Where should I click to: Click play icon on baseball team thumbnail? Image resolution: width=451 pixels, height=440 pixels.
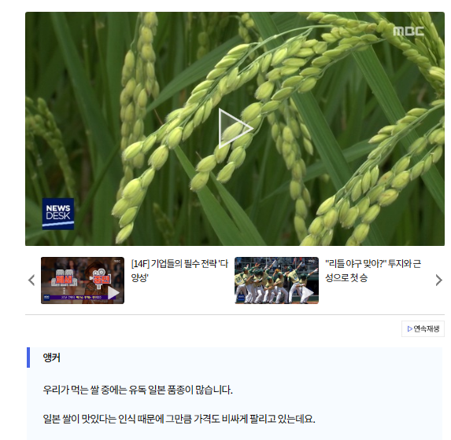308,293
